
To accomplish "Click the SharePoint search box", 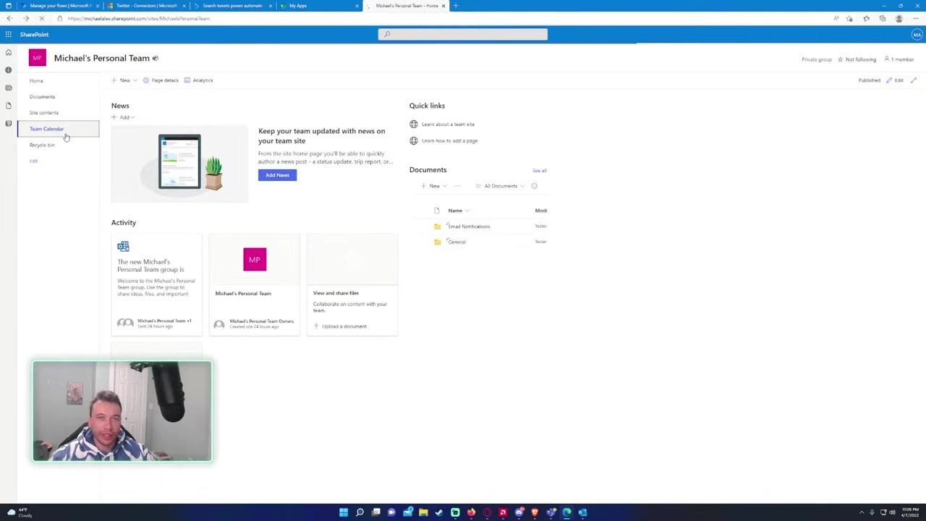I will [x=463, y=34].
